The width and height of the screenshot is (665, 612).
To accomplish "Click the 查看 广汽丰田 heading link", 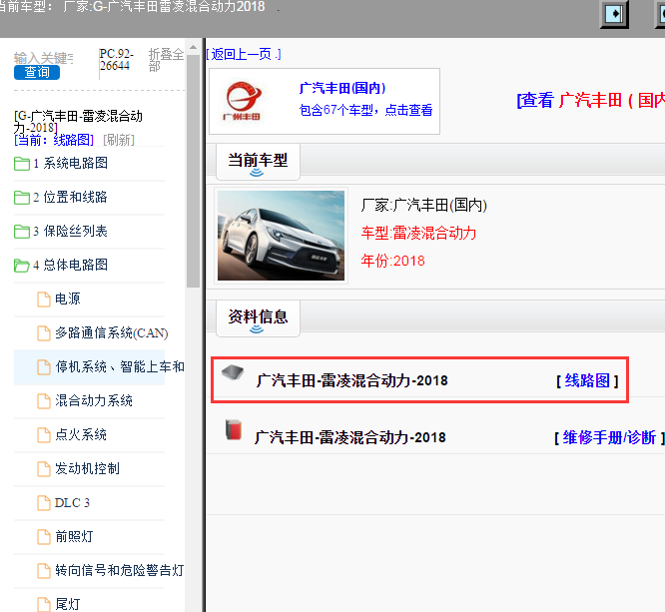I will pos(590,101).
